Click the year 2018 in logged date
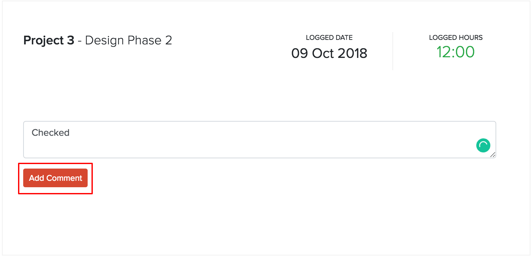 coord(352,53)
